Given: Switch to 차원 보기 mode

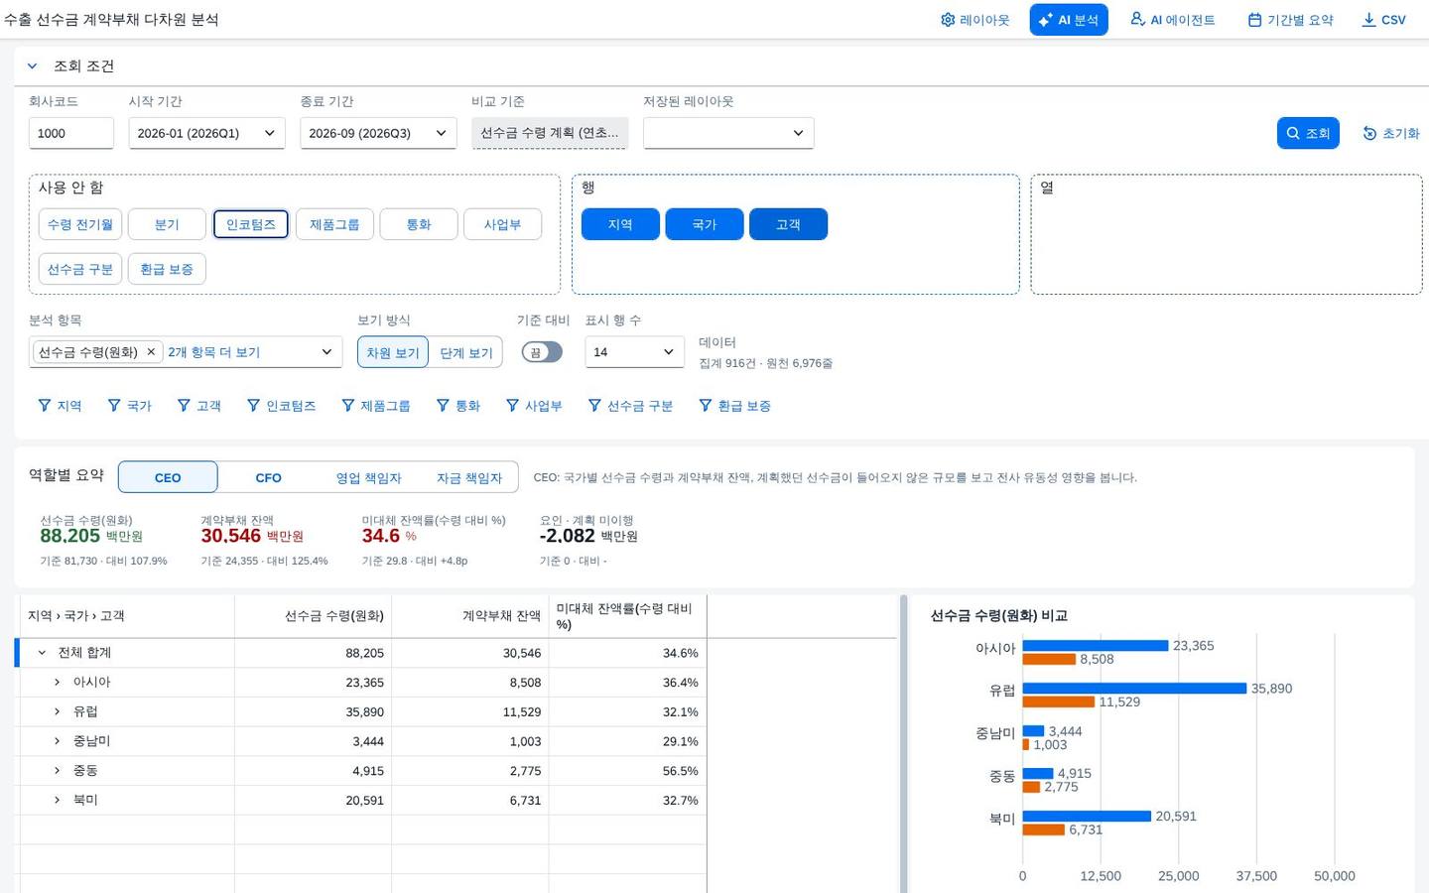Looking at the screenshot, I should tap(393, 352).
